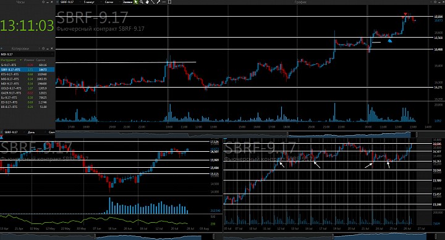Click the blue buy marker triangle on chart
Image resolution: width=445 pixels, height=240 pixels.
(390, 41)
